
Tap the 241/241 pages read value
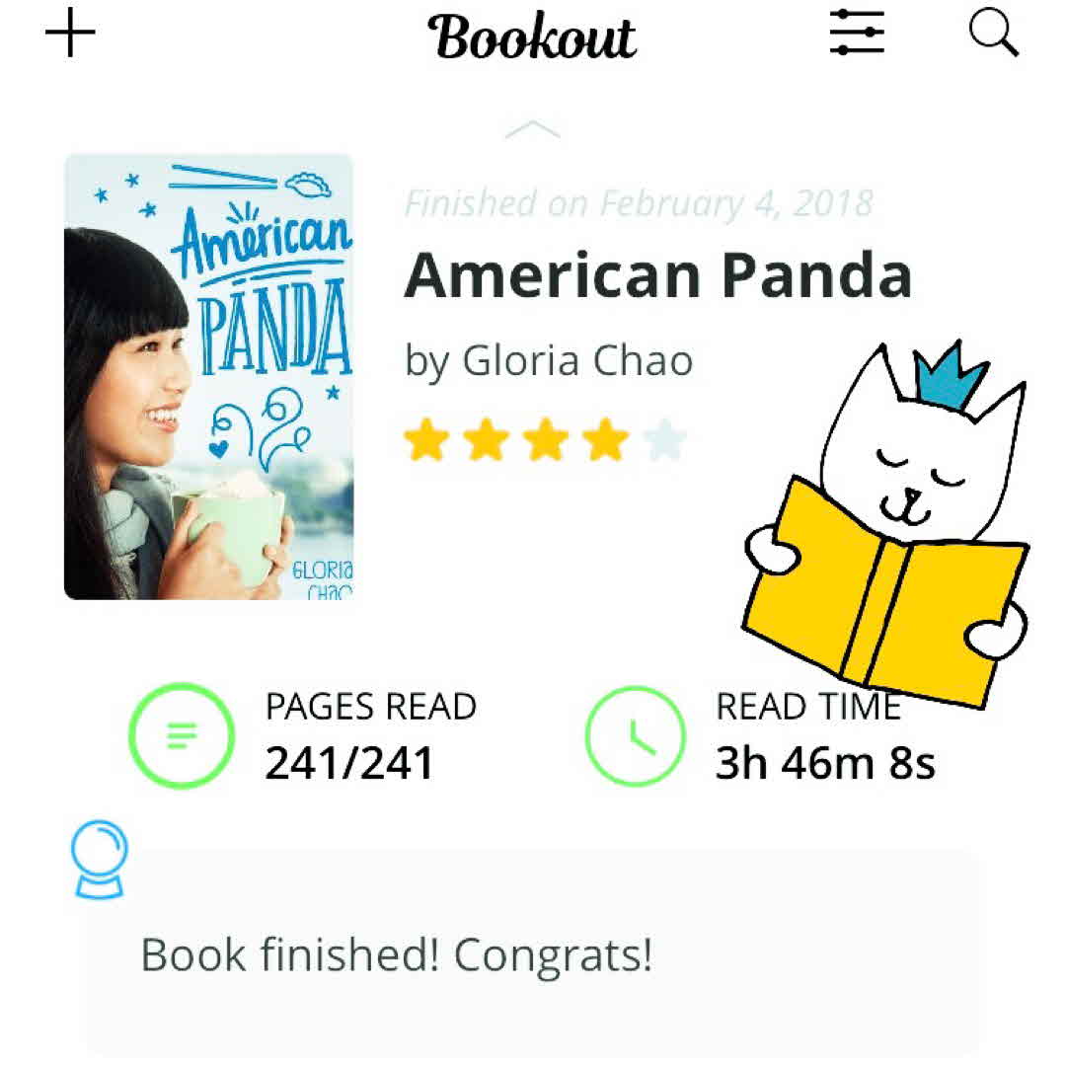click(x=349, y=763)
